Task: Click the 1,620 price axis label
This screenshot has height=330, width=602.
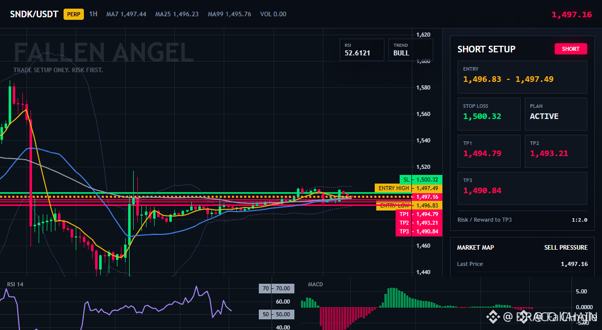Action: point(424,35)
